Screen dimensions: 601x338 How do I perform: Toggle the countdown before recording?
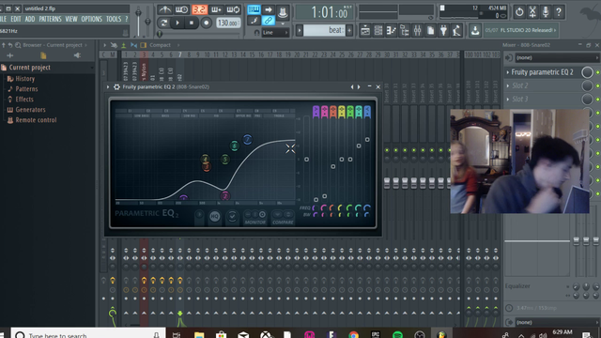coord(199,9)
